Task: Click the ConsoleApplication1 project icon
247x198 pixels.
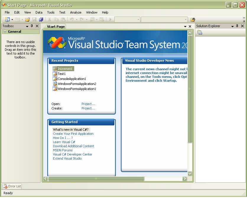Action: tap(55, 78)
